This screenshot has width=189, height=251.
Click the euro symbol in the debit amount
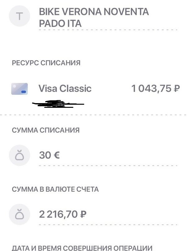pos(56,155)
